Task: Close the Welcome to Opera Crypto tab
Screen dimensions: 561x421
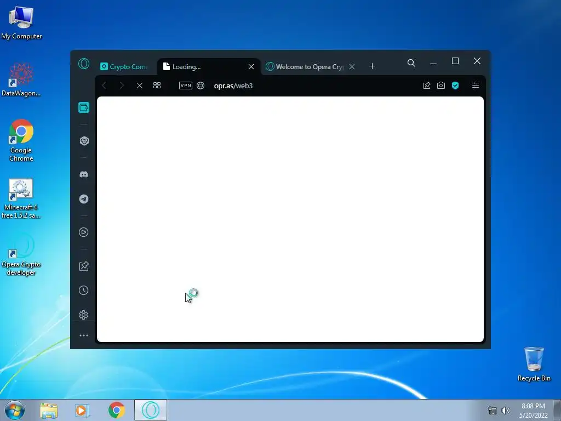Action: click(x=352, y=66)
